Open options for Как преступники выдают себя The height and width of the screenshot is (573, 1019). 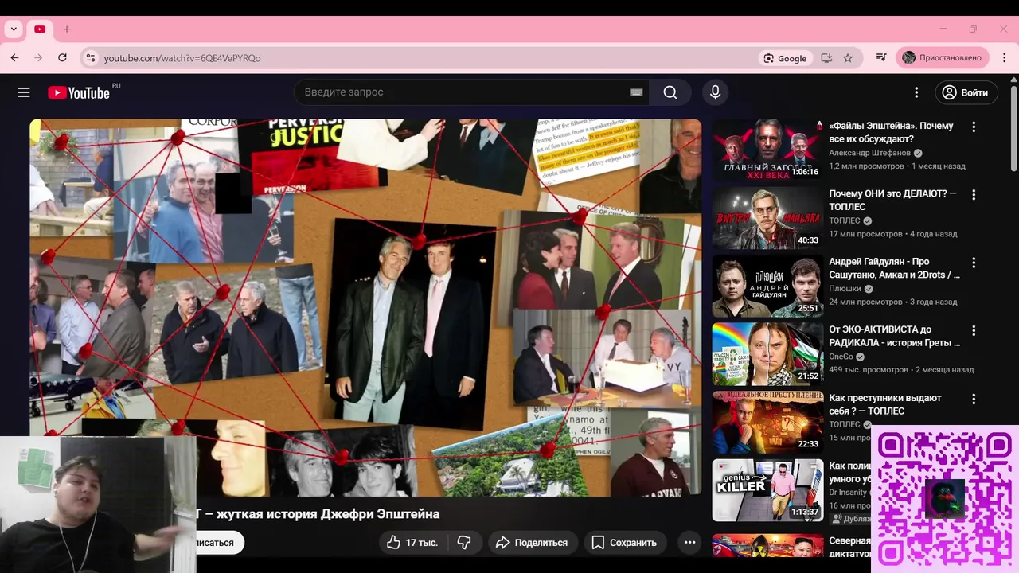click(x=973, y=398)
